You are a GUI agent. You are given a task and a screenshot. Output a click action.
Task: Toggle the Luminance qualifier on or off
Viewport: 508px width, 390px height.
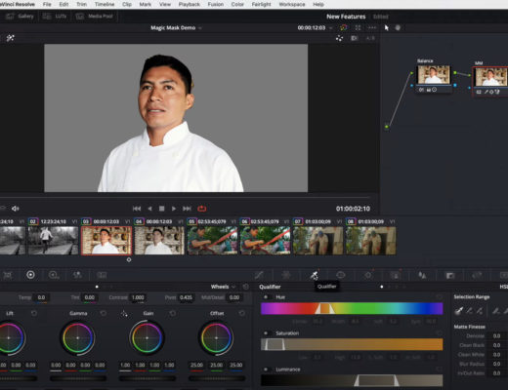pos(266,370)
